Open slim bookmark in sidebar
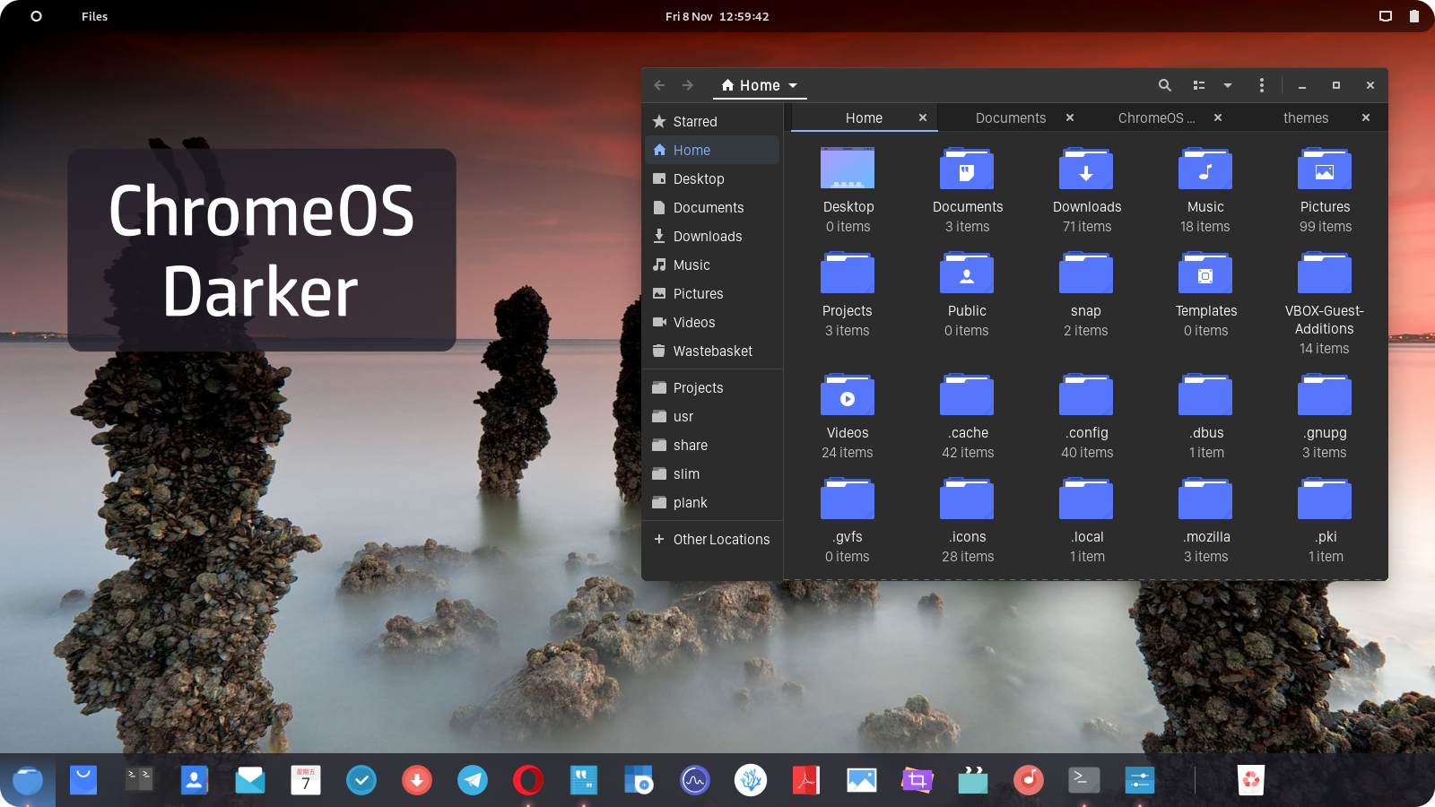The height and width of the screenshot is (807, 1435). coord(712,473)
